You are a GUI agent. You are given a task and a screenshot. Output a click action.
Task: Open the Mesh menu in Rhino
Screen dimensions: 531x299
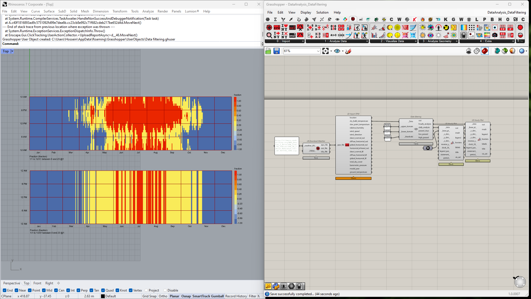[85, 11]
